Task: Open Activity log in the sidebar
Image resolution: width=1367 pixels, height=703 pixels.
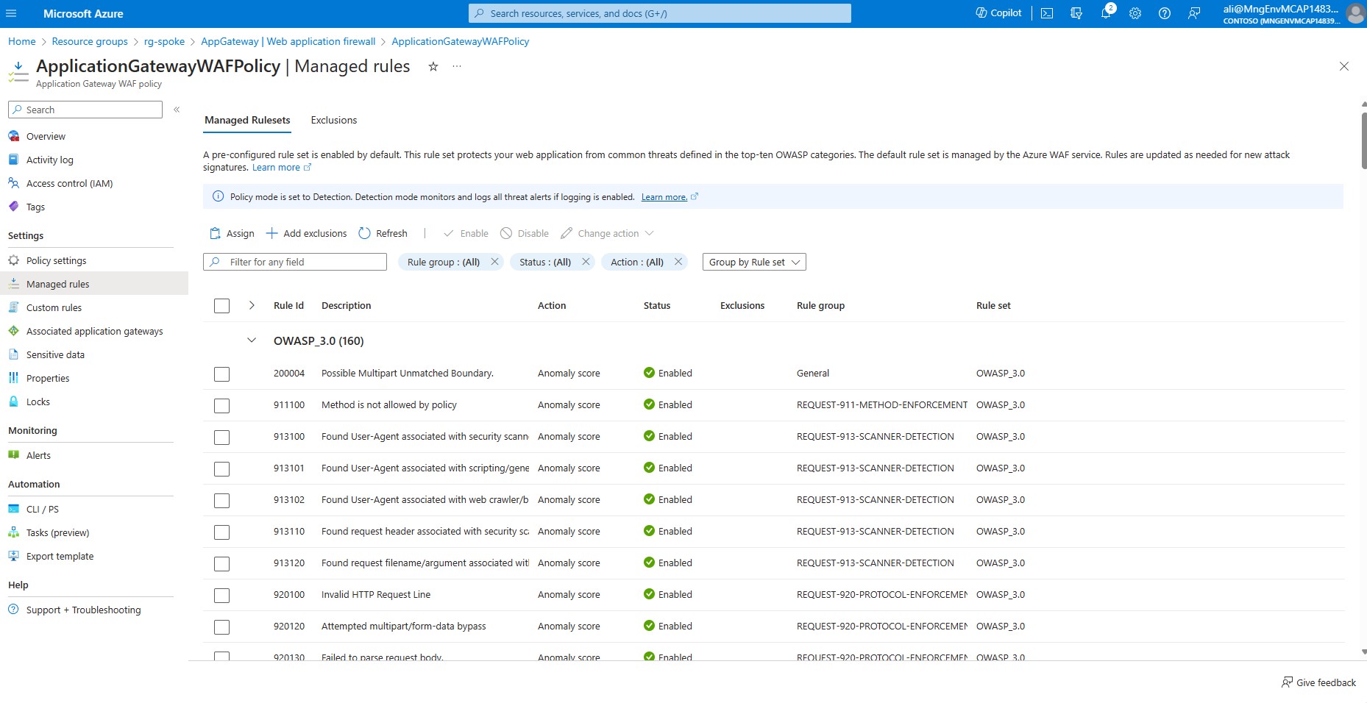Action: (x=50, y=160)
